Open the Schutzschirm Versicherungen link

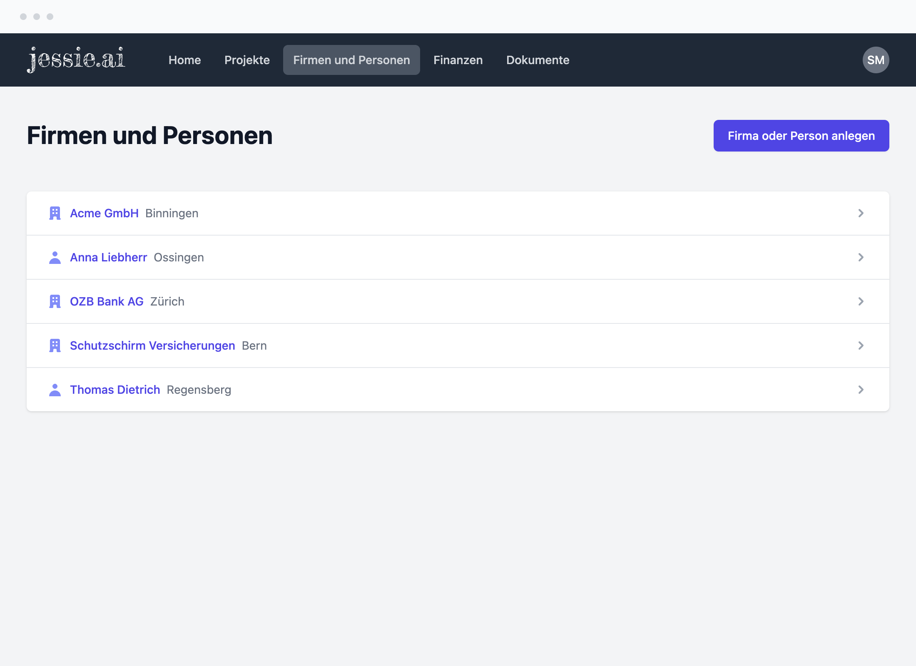coord(152,345)
